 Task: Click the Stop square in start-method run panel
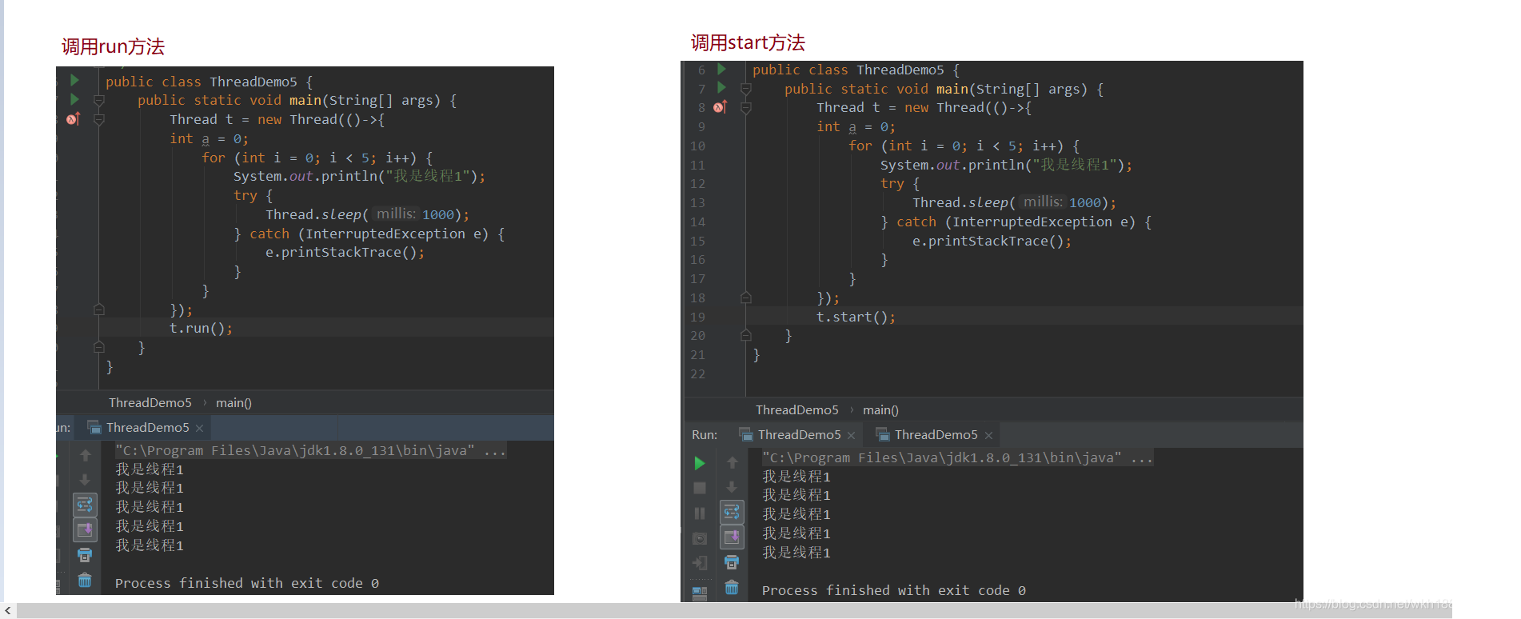click(700, 488)
